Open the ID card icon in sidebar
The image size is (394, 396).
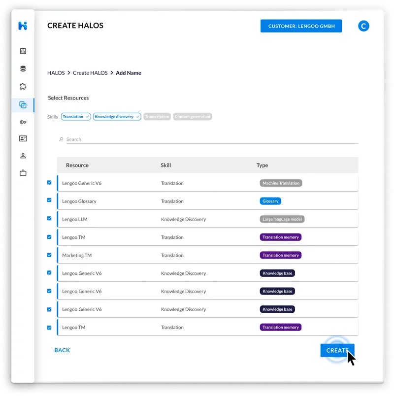tap(23, 138)
